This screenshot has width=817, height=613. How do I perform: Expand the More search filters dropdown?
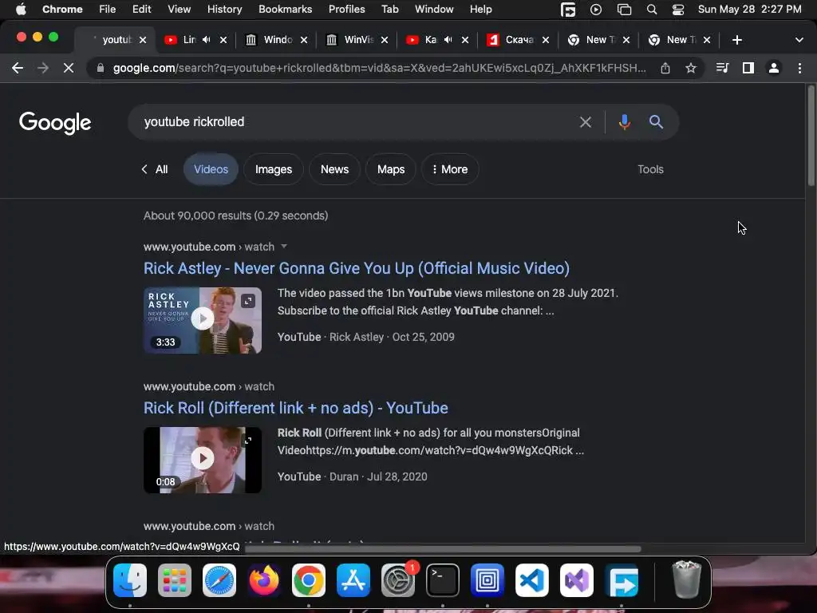pyautogui.click(x=450, y=169)
